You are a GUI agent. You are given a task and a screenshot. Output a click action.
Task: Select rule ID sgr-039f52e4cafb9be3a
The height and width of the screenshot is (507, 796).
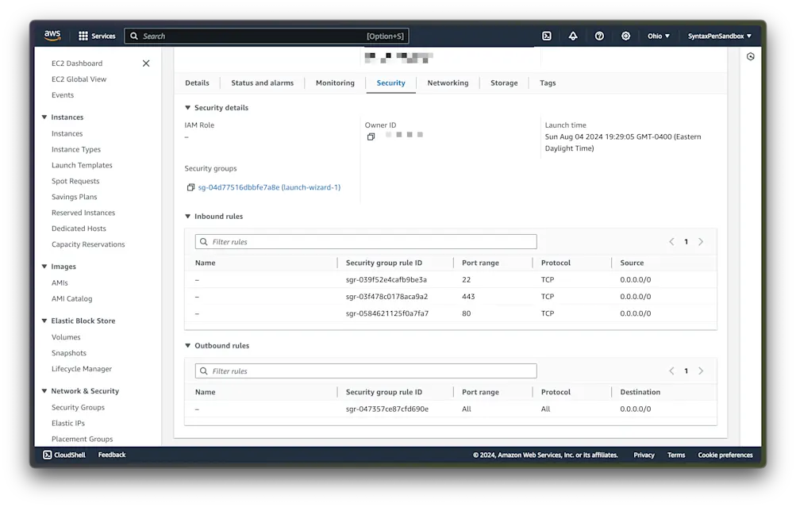click(386, 279)
